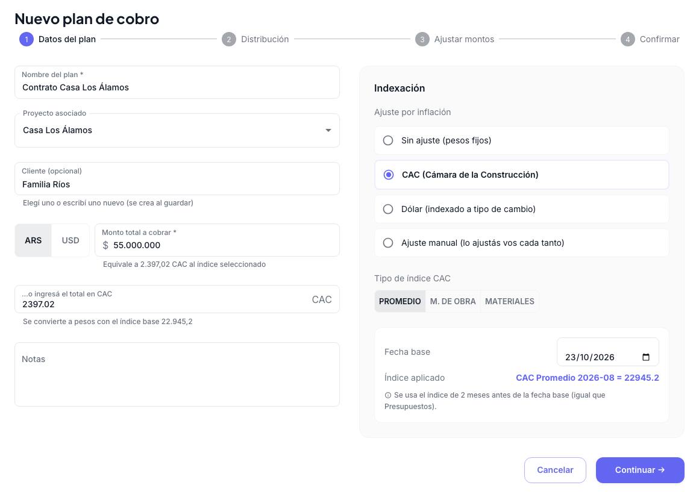Select MATERIALES index type tab

510,301
